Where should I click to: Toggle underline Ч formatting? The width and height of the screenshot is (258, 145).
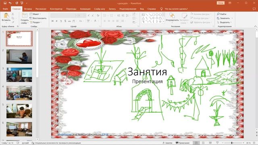point(61,21)
